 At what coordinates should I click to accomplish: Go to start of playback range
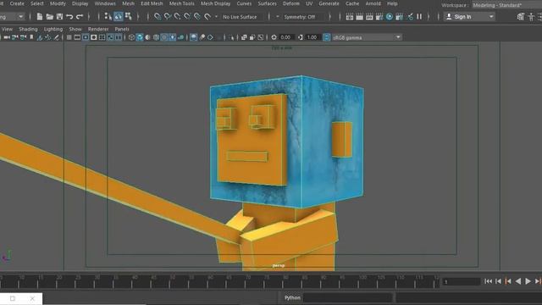click(x=488, y=281)
